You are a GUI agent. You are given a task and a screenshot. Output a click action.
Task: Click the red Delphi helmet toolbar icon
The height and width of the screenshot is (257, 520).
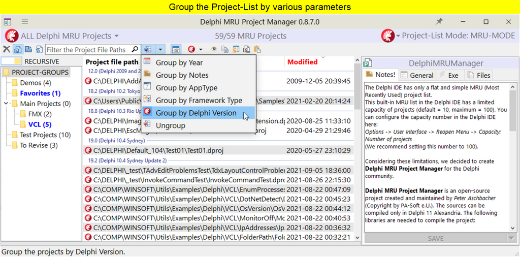(x=191, y=49)
